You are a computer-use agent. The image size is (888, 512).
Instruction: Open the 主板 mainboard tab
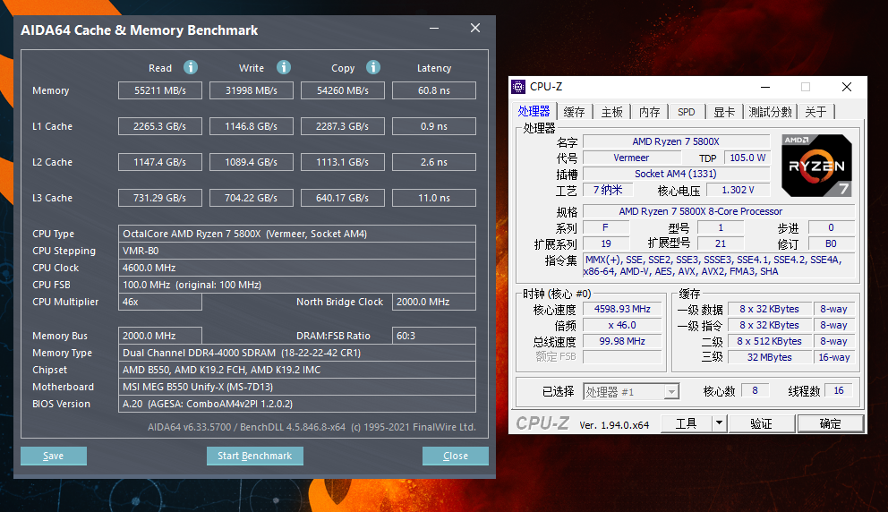pos(611,112)
